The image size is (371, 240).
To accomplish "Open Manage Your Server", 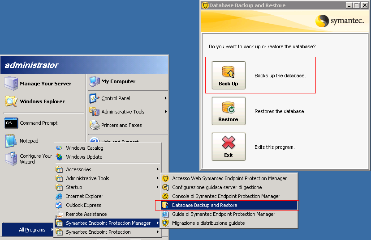I will [x=44, y=83].
